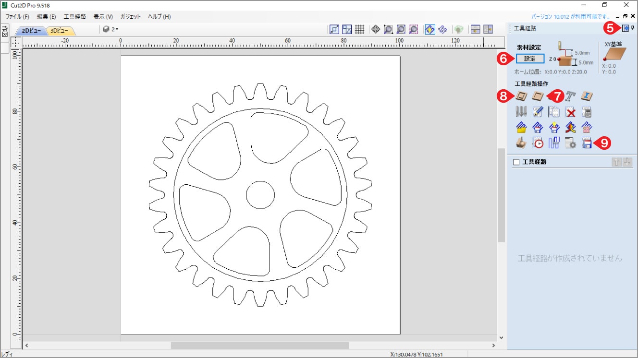The image size is (638, 358).
Task: Click the Delete Toolpath red X icon
Action: point(570,112)
